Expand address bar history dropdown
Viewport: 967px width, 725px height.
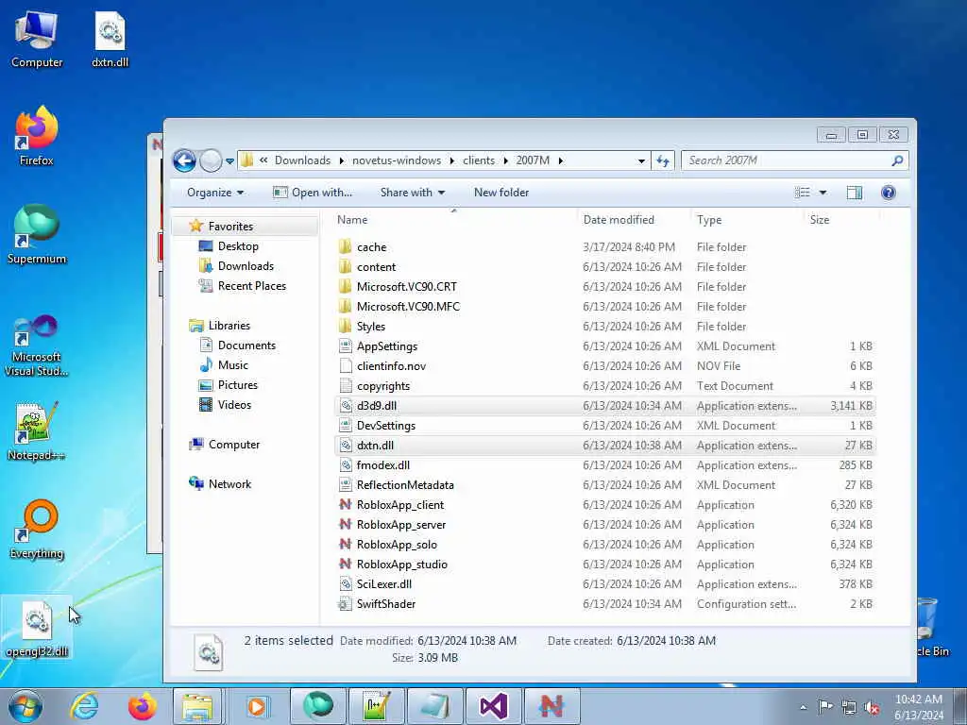pos(641,160)
